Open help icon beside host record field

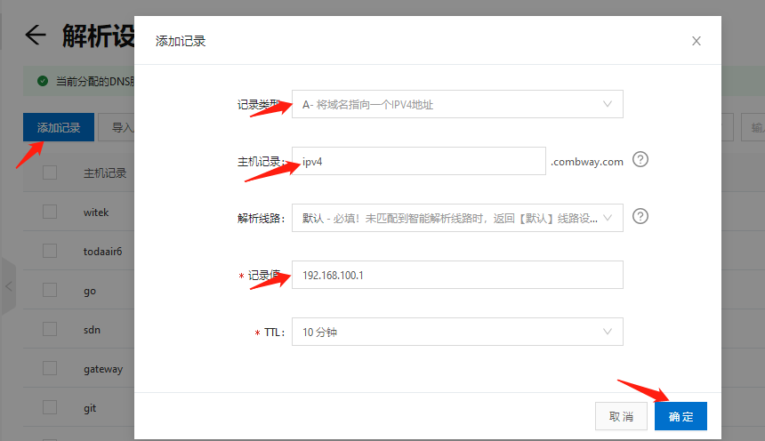(x=640, y=160)
